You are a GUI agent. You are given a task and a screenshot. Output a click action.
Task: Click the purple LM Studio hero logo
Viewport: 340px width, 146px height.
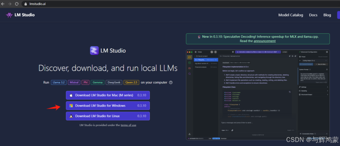[94, 51]
